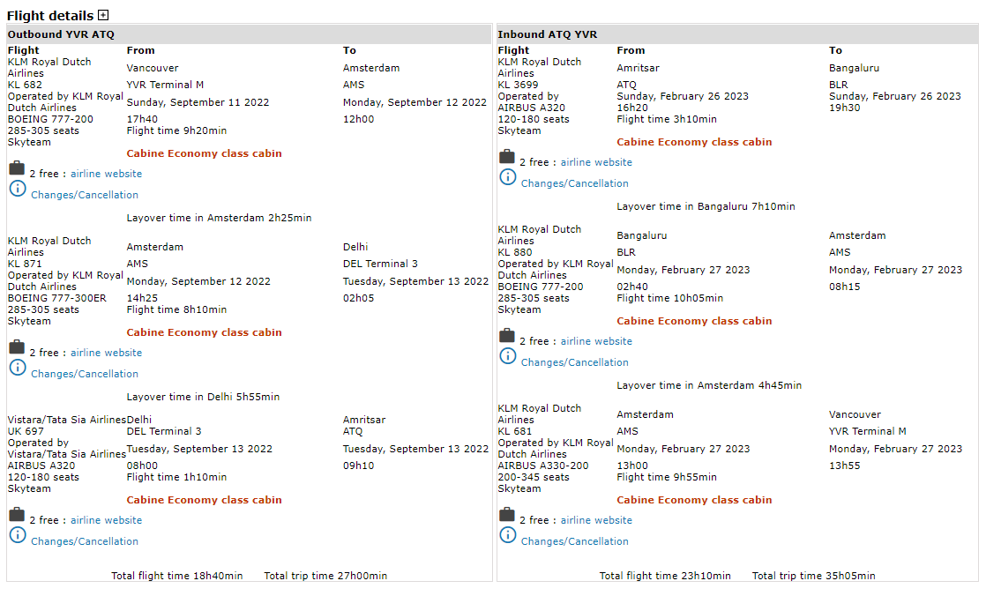The width and height of the screenshot is (1001, 596).
Task: Click baggage icon for KL 880 flight
Action: click(507, 336)
